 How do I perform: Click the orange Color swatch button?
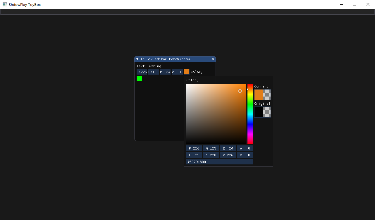[x=187, y=72]
